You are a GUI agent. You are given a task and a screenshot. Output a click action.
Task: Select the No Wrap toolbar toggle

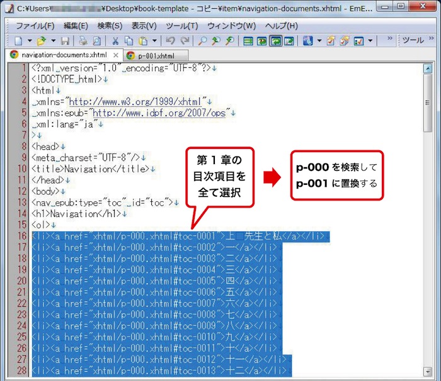click(x=248, y=41)
